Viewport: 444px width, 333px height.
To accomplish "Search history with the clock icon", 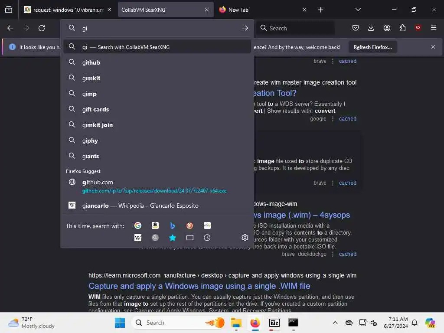I will 207,238.
